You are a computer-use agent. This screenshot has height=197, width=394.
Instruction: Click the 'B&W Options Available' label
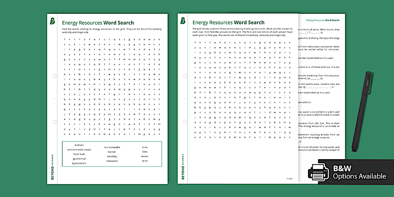[x=359, y=173]
